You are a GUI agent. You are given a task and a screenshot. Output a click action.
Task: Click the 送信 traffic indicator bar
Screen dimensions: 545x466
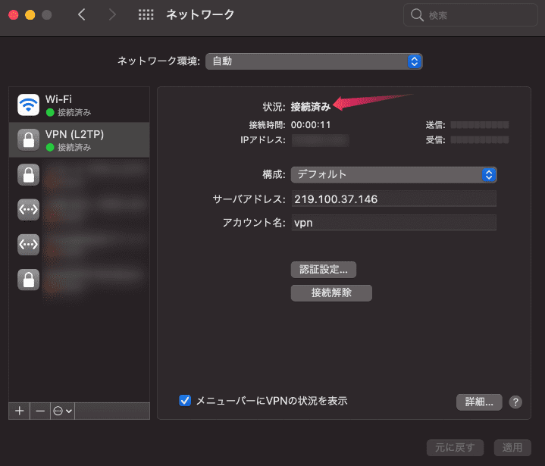[x=480, y=125]
